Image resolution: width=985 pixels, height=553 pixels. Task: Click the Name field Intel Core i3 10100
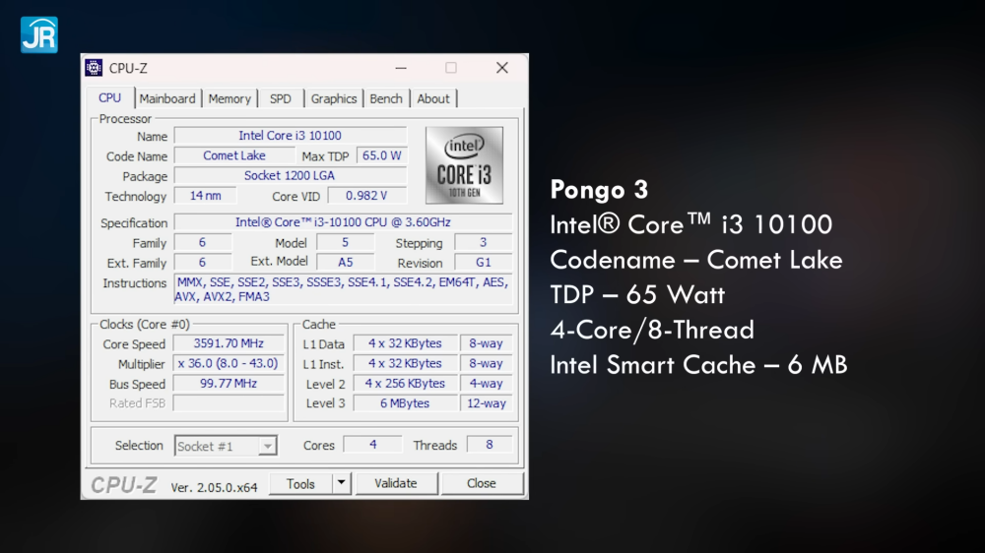[x=291, y=136]
